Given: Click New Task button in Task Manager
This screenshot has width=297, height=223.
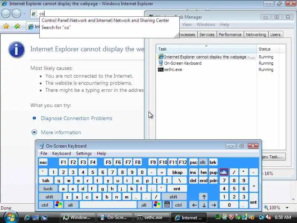Looking at the screenshot, I should point(274,157).
